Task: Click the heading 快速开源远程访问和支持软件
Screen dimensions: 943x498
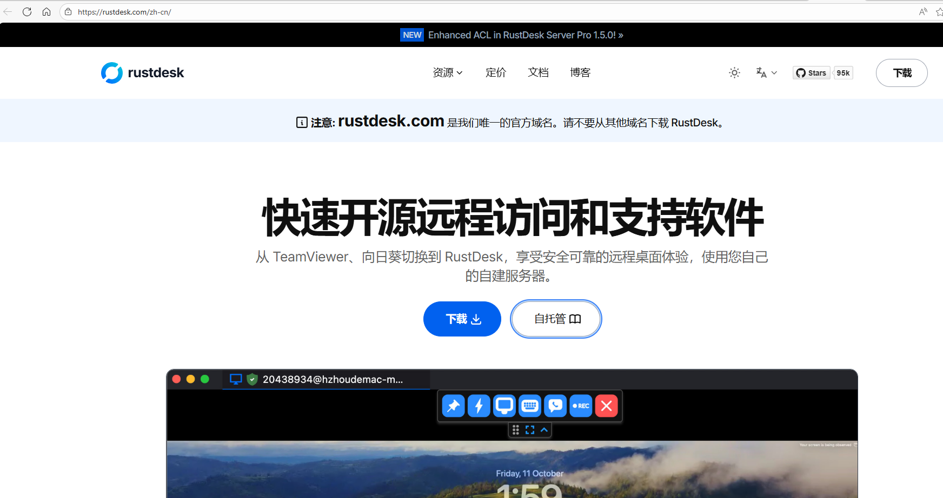Action: tap(513, 217)
